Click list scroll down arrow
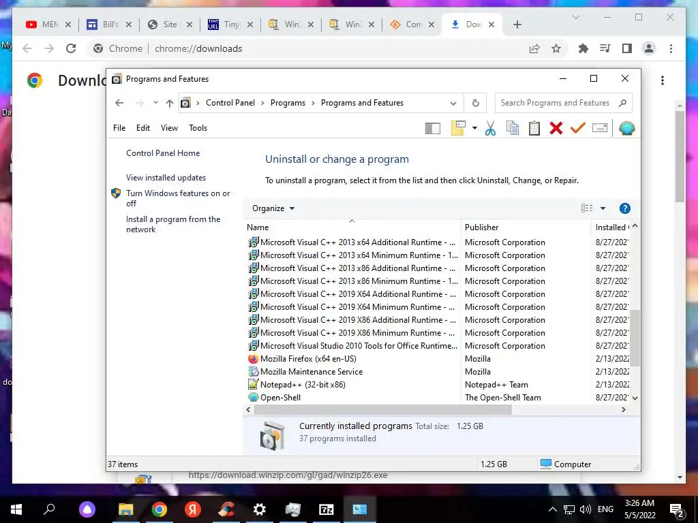The height and width of the screenshot is (523, 698). pos(635,398)
